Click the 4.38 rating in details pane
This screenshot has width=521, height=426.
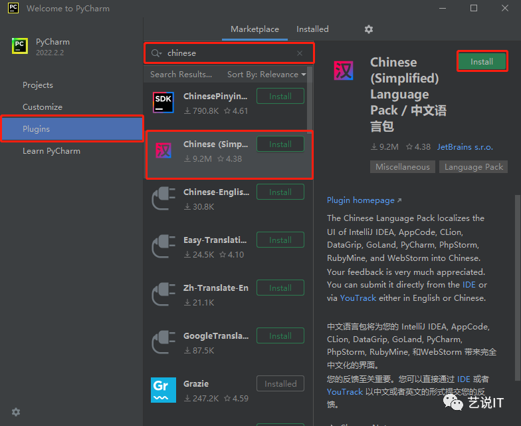click(419, 146)
